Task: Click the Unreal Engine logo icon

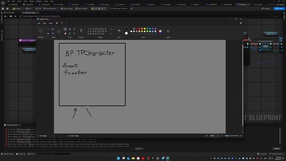Action: click(3, 3)
